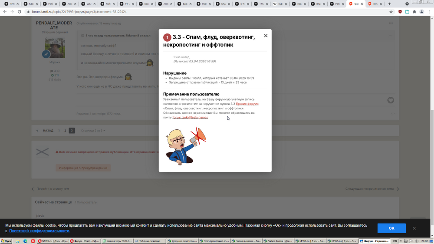434x244 pixels.
Task: Close the active forum tab
Action: click(x=362, y=4)
